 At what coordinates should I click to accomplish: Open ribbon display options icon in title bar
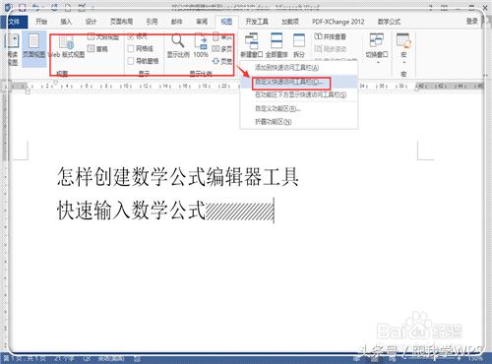[x=445, y=7]
